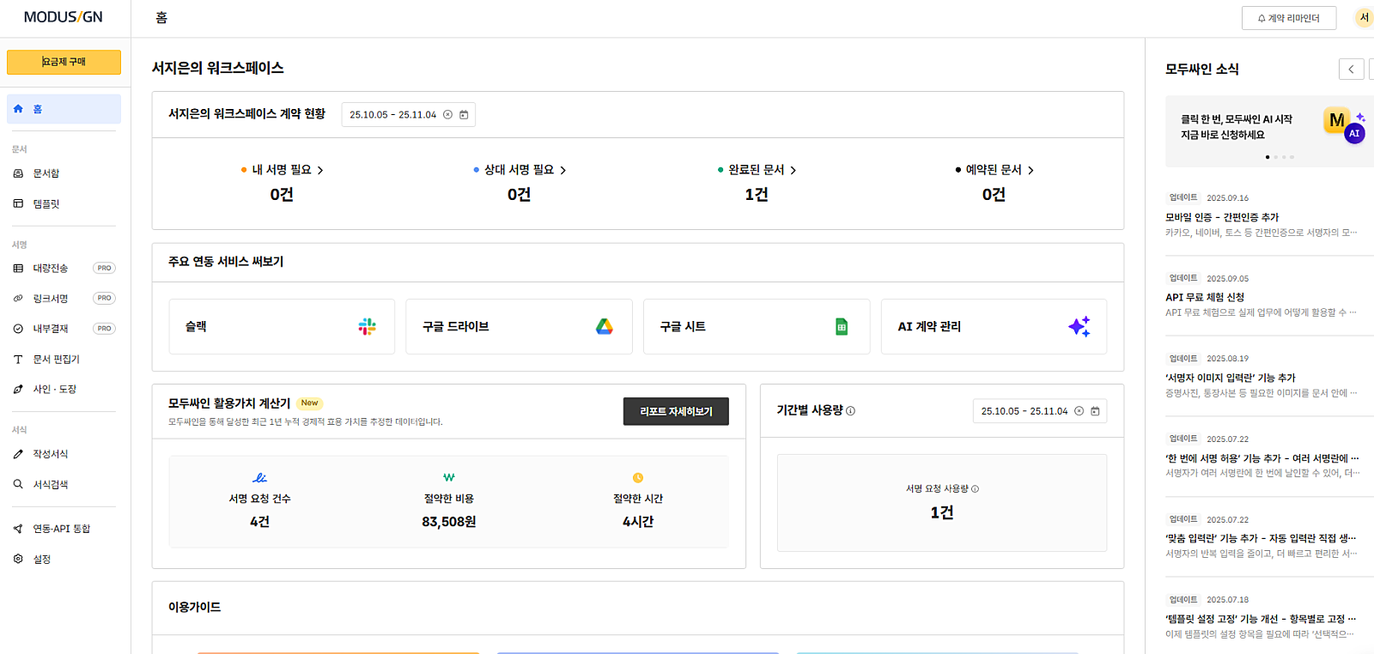
Task: Open the 슬랙 integration card
Action: (x=282, y=326)
